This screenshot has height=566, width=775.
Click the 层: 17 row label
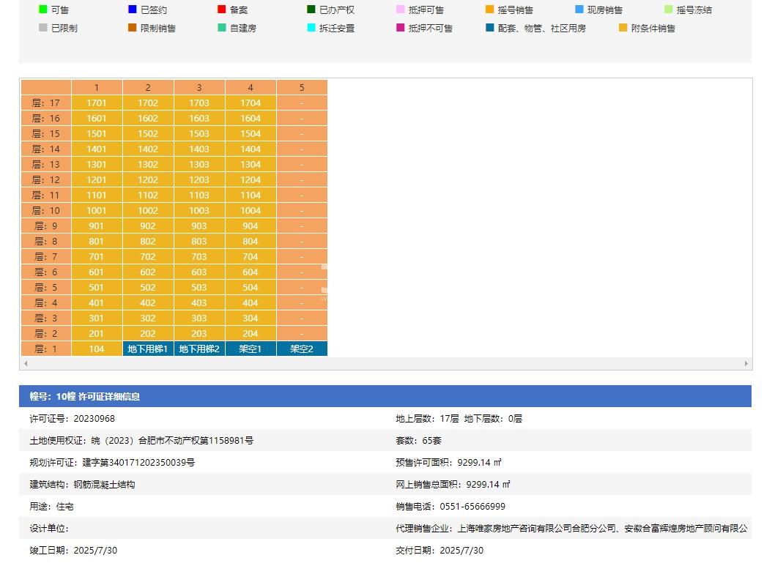click(46, 103)
